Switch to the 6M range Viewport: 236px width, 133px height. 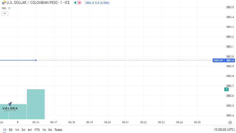[x=30, y=130]
